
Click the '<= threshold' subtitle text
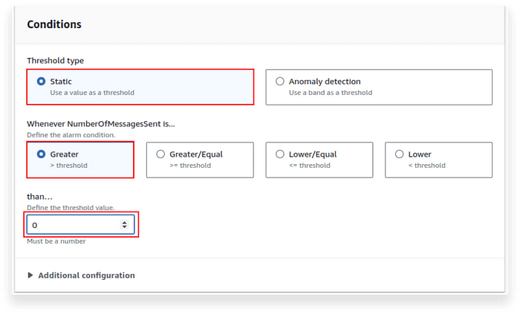coord(310,166)
